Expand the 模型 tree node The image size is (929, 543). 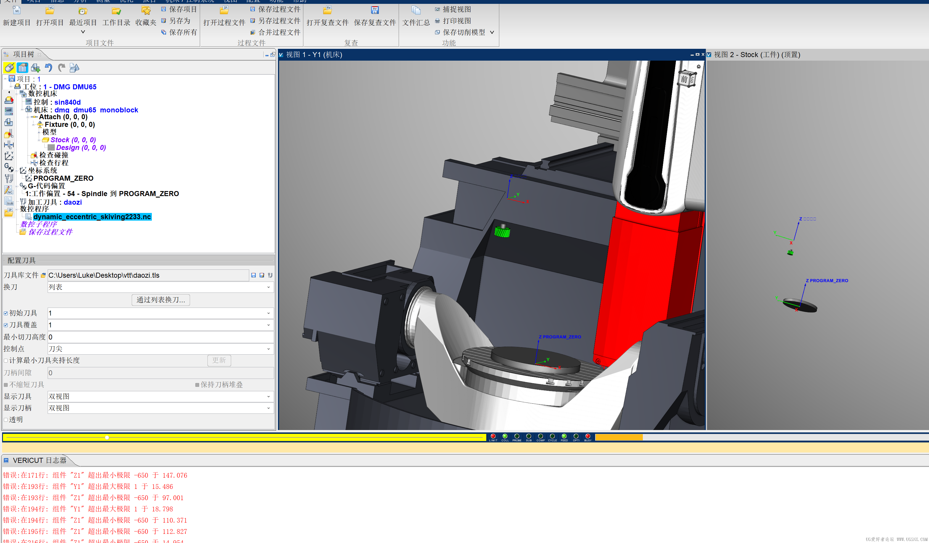coord(39,132)
